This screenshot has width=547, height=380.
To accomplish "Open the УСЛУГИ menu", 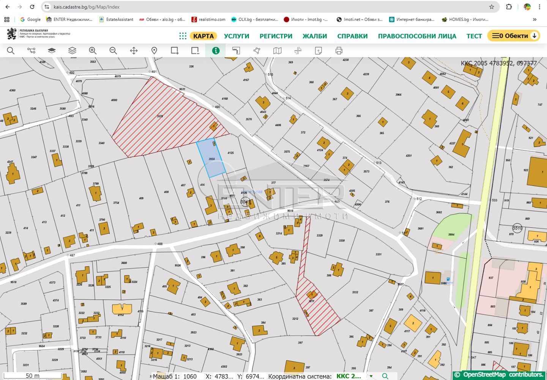I will [x=236, y=36].
